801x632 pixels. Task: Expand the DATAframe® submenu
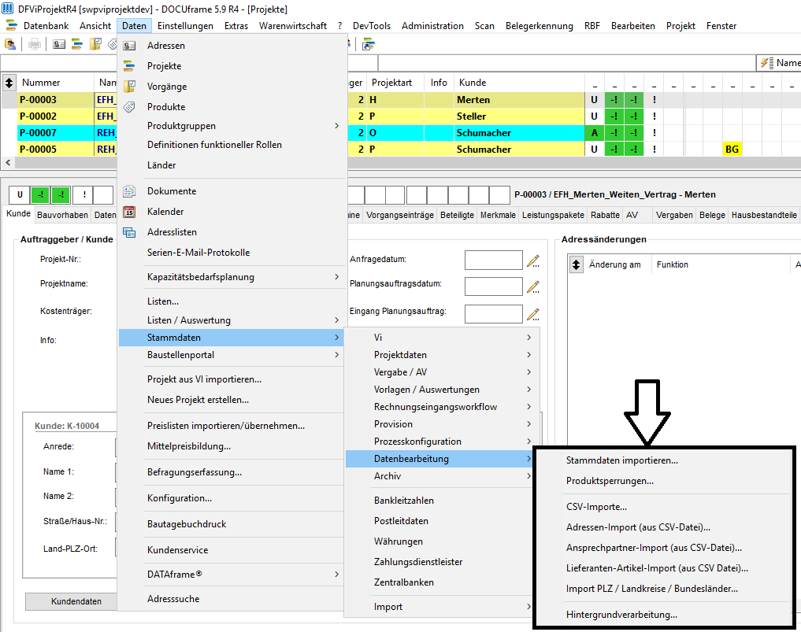tap(336, 575)
